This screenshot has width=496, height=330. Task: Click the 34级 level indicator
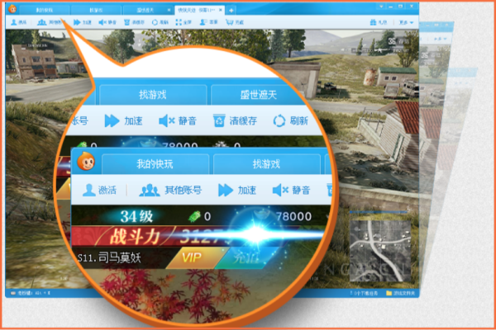point(140,216)
